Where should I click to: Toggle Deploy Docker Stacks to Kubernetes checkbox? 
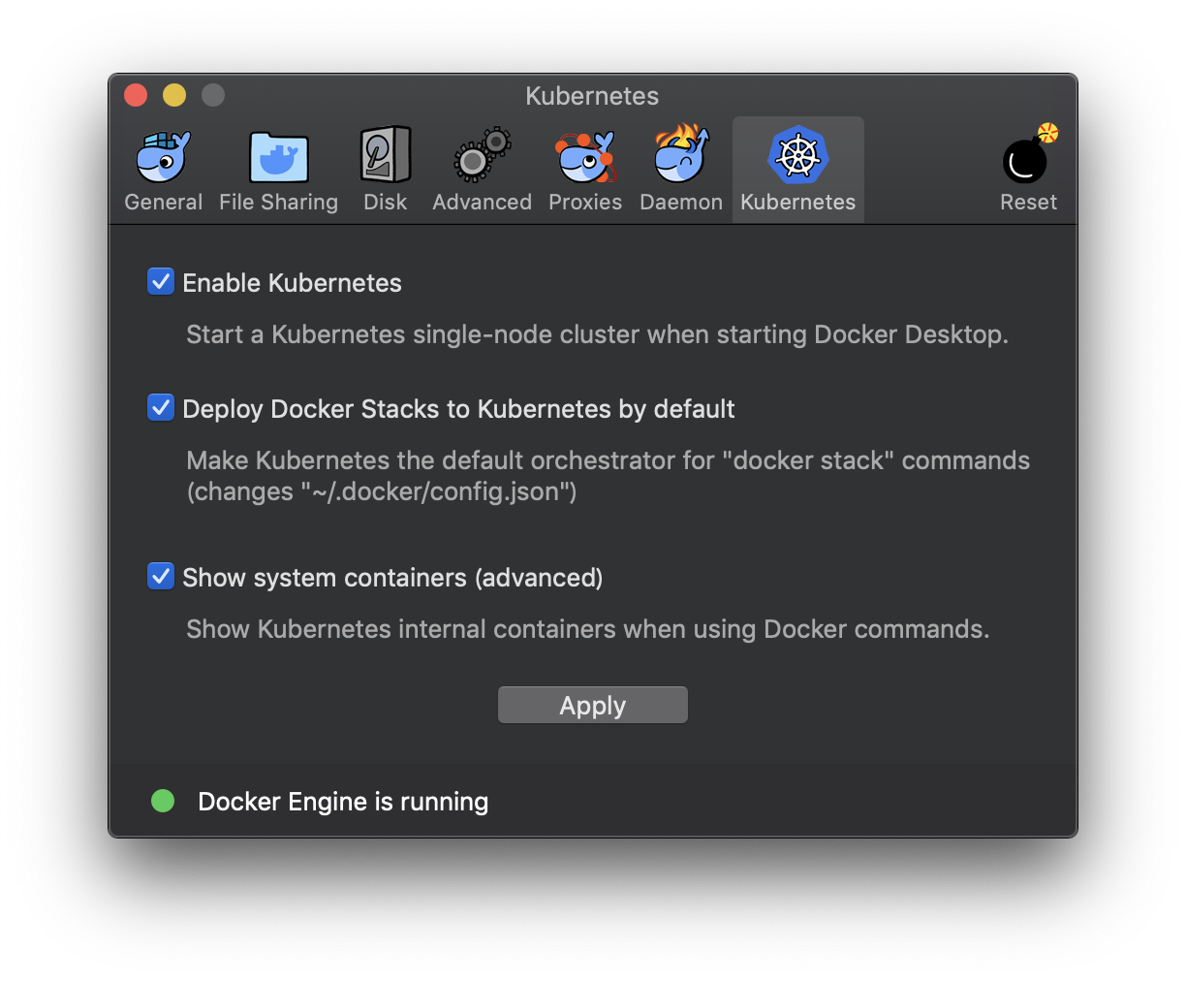(161, 407)
